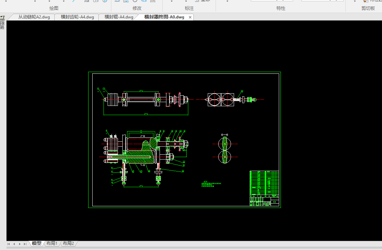Expand the 特性 ribbon panel title
This screenshot has width=382, height=250.
tap(281, 8)
